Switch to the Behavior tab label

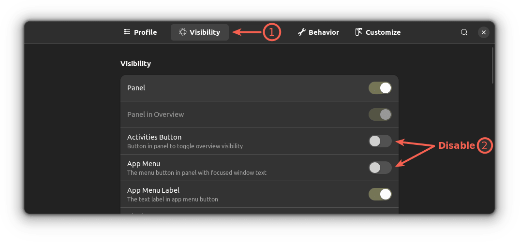click(324, 32)
